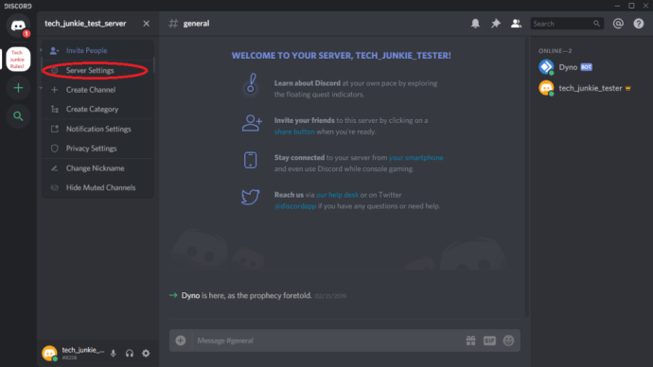Select Create Category menu entry
The height and width of the screenshot is (367, 653).
click(x=97, y=109)
